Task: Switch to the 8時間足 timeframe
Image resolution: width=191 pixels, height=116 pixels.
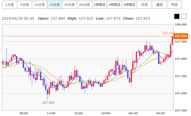Action: [x=129, y=5]
